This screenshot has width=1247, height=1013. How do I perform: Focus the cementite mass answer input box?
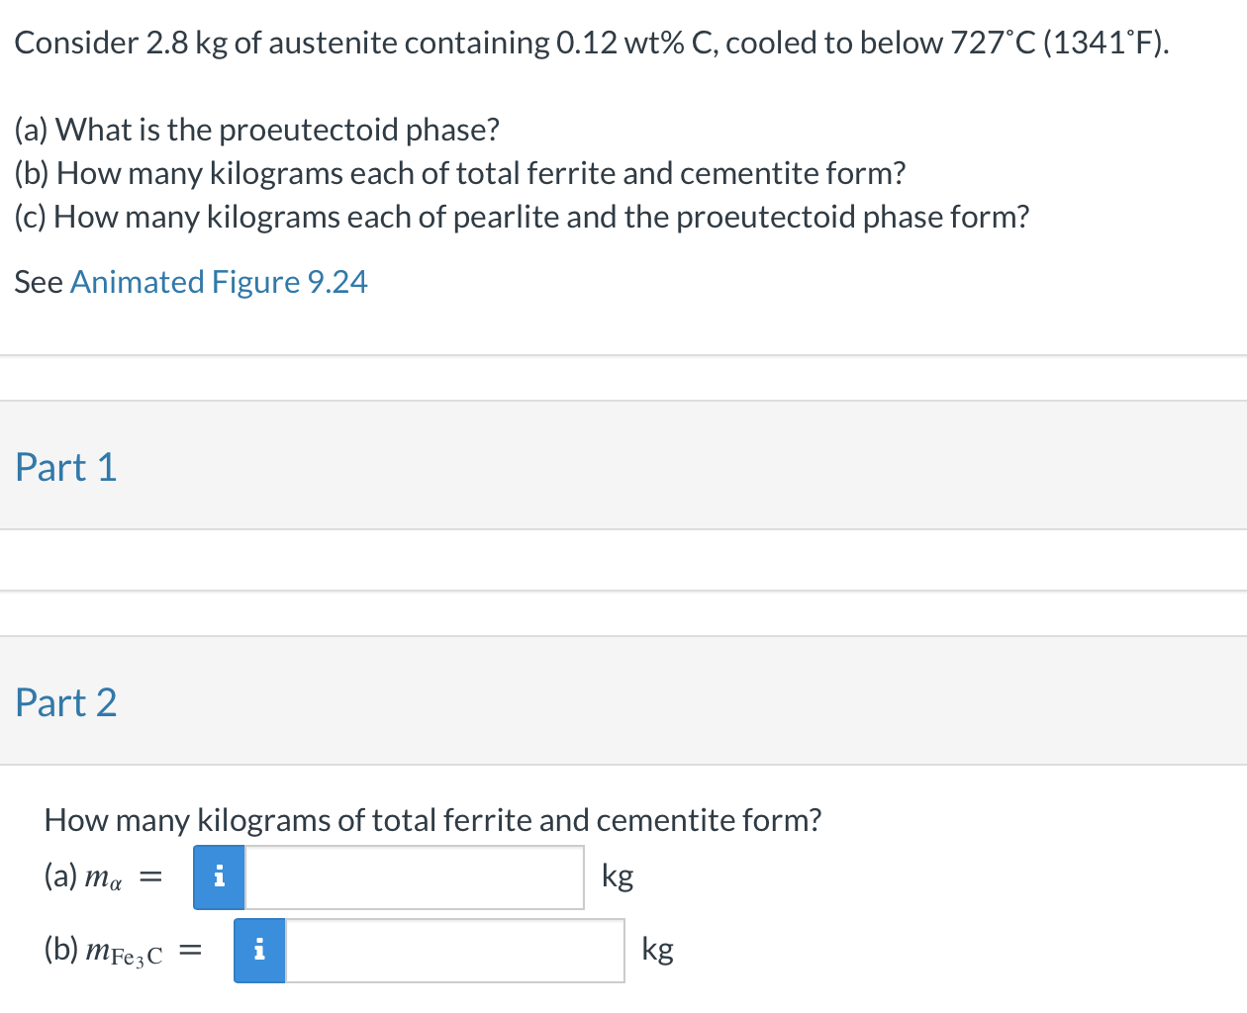point(454,951)
